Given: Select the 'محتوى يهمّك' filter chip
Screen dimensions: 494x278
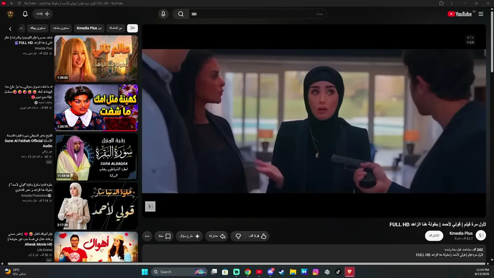Looking at the screenshot, I should click(x=38, y=28).
